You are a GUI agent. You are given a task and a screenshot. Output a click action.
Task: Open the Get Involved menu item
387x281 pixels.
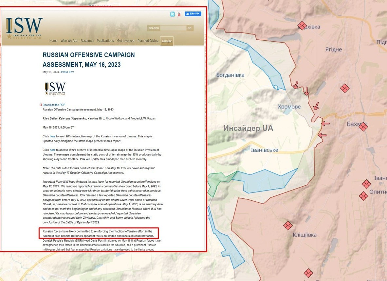point(126,41)
